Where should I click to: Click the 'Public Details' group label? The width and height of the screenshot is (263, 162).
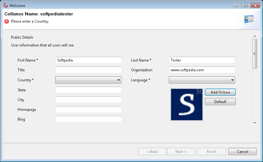[x=22, y=37]
